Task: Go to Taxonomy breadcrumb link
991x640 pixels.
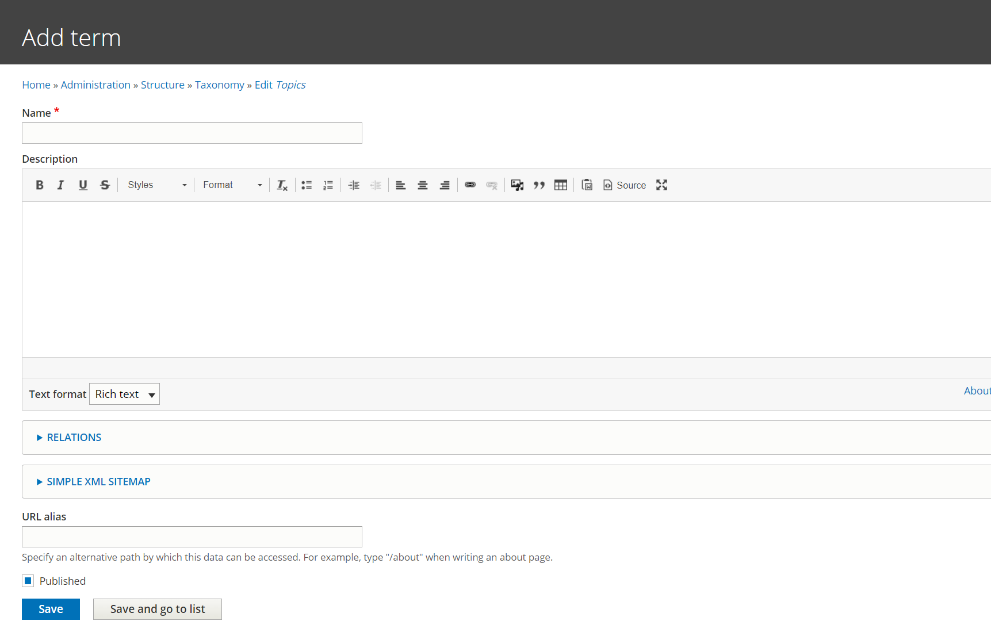Action: (220, 85)
